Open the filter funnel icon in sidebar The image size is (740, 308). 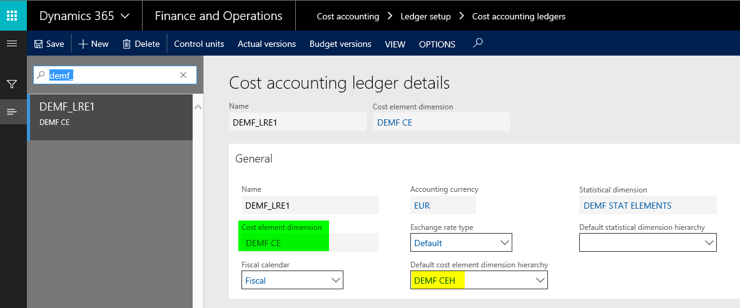click(12, 84)
